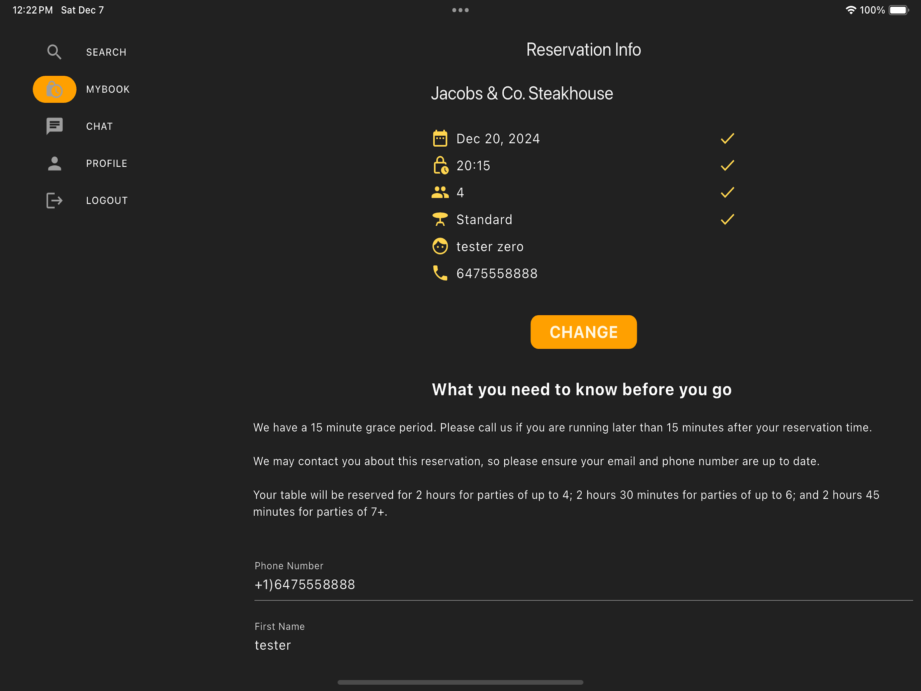Click the Jacobs & Co. Steakhouse title
The image size is (921, 691).
pos(522,93)
